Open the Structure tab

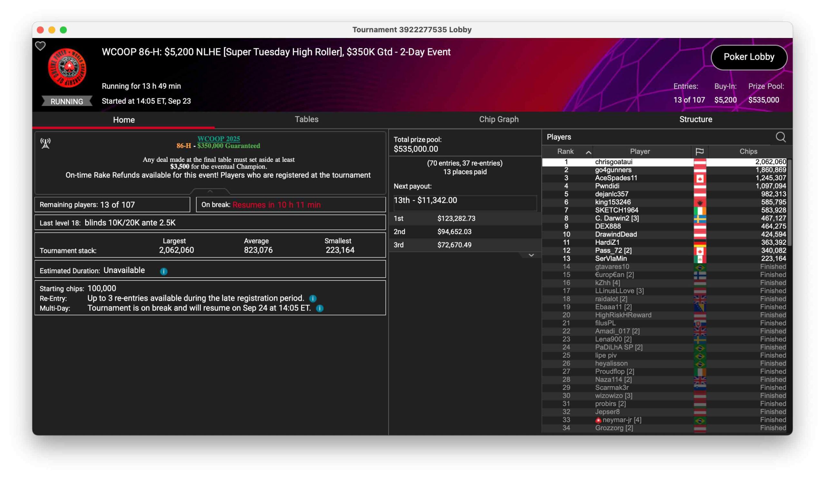click(x=695, y=119)
